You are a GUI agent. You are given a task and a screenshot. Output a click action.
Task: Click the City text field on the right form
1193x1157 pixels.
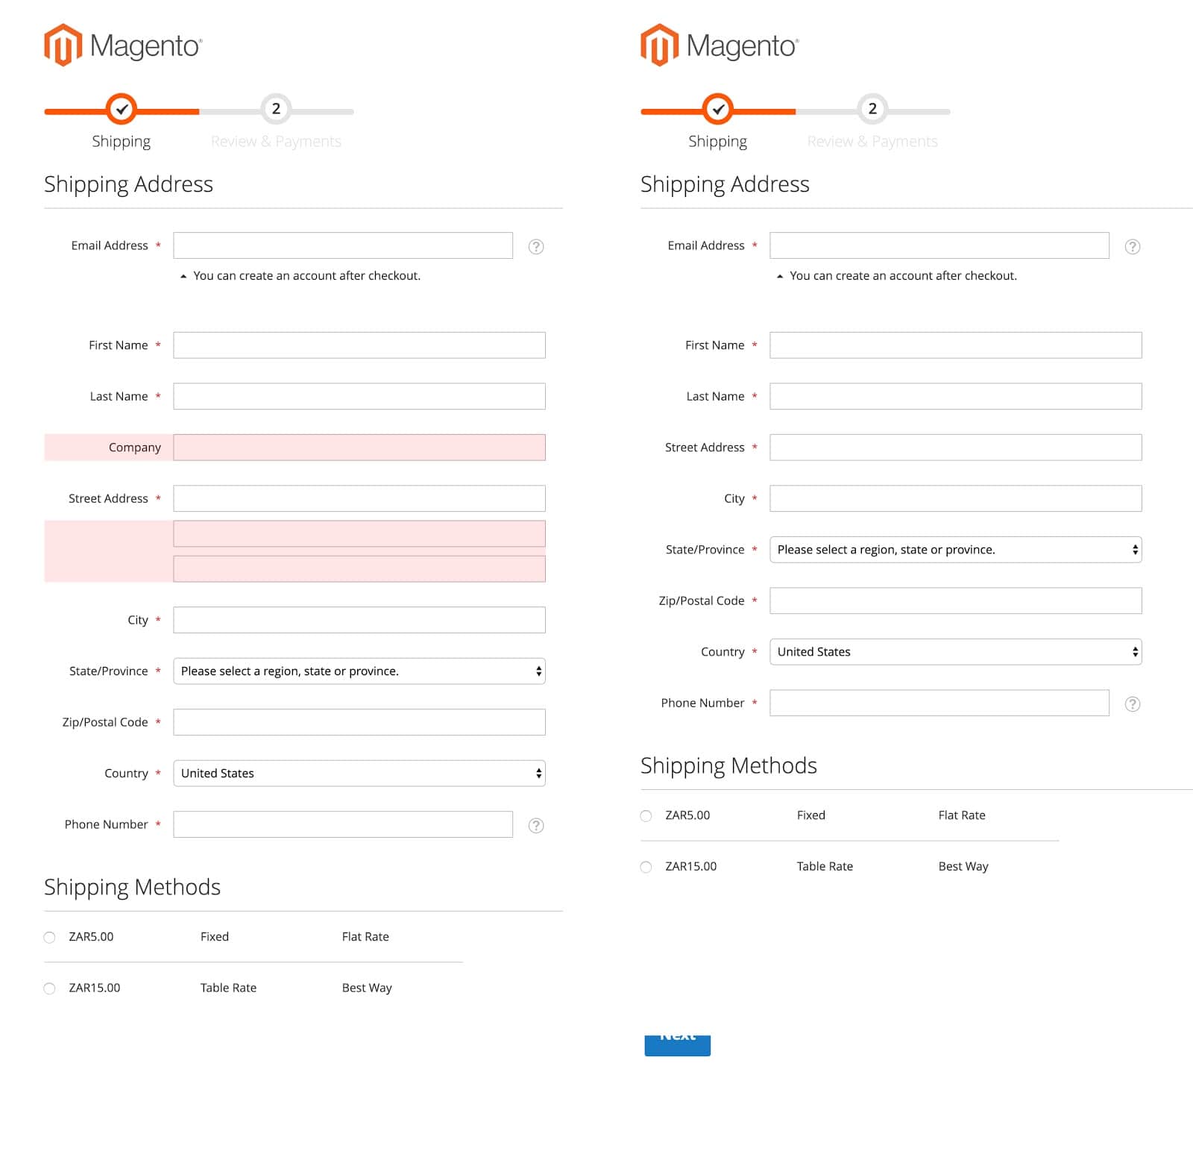(x=954, y=498)
